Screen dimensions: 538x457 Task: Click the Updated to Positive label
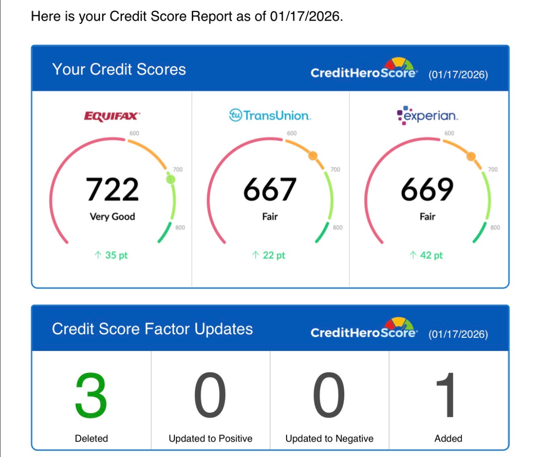click(210, 438)
